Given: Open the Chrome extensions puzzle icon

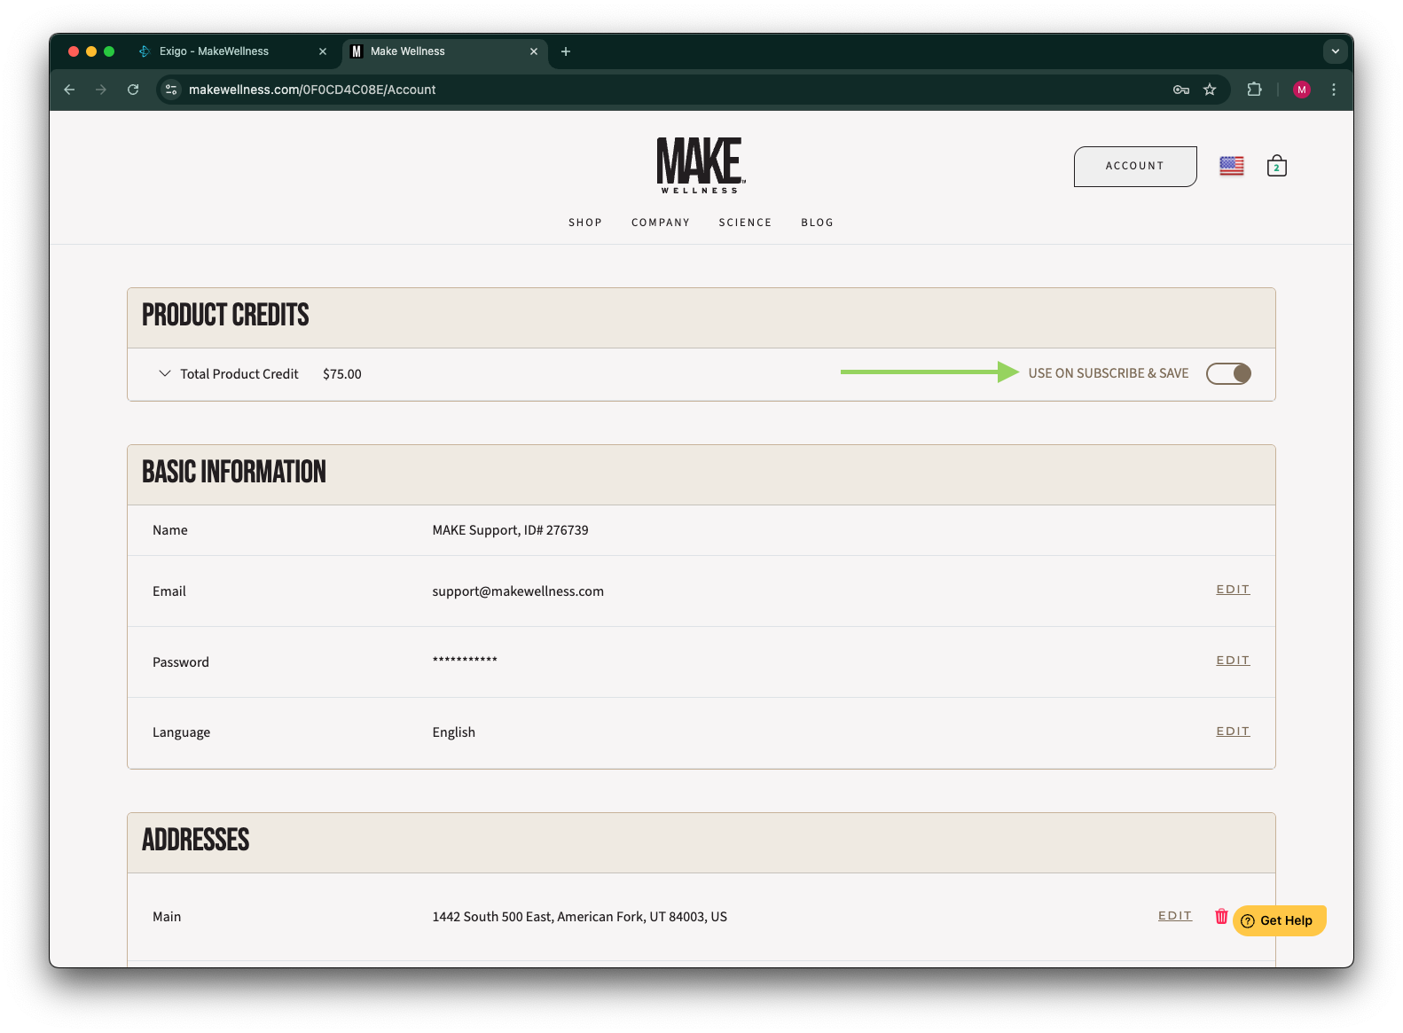Looking at the screenshot, I should click(1254, 90).
